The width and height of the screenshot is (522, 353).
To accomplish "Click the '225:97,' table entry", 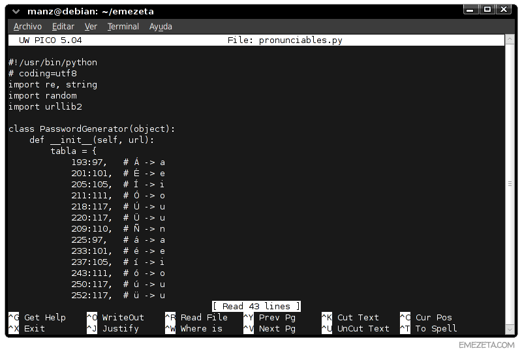I will coord(89,239).
